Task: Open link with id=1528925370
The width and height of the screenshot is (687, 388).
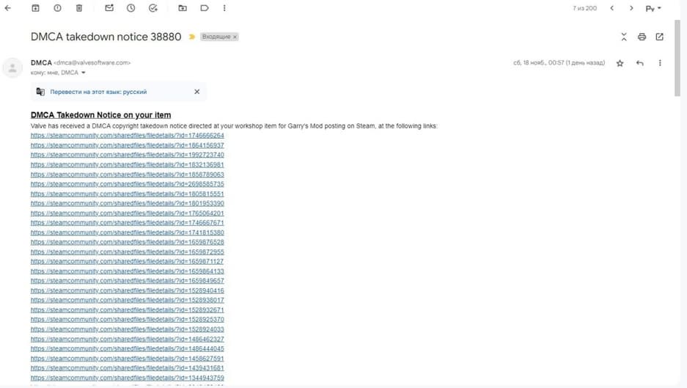Action: 127,320
